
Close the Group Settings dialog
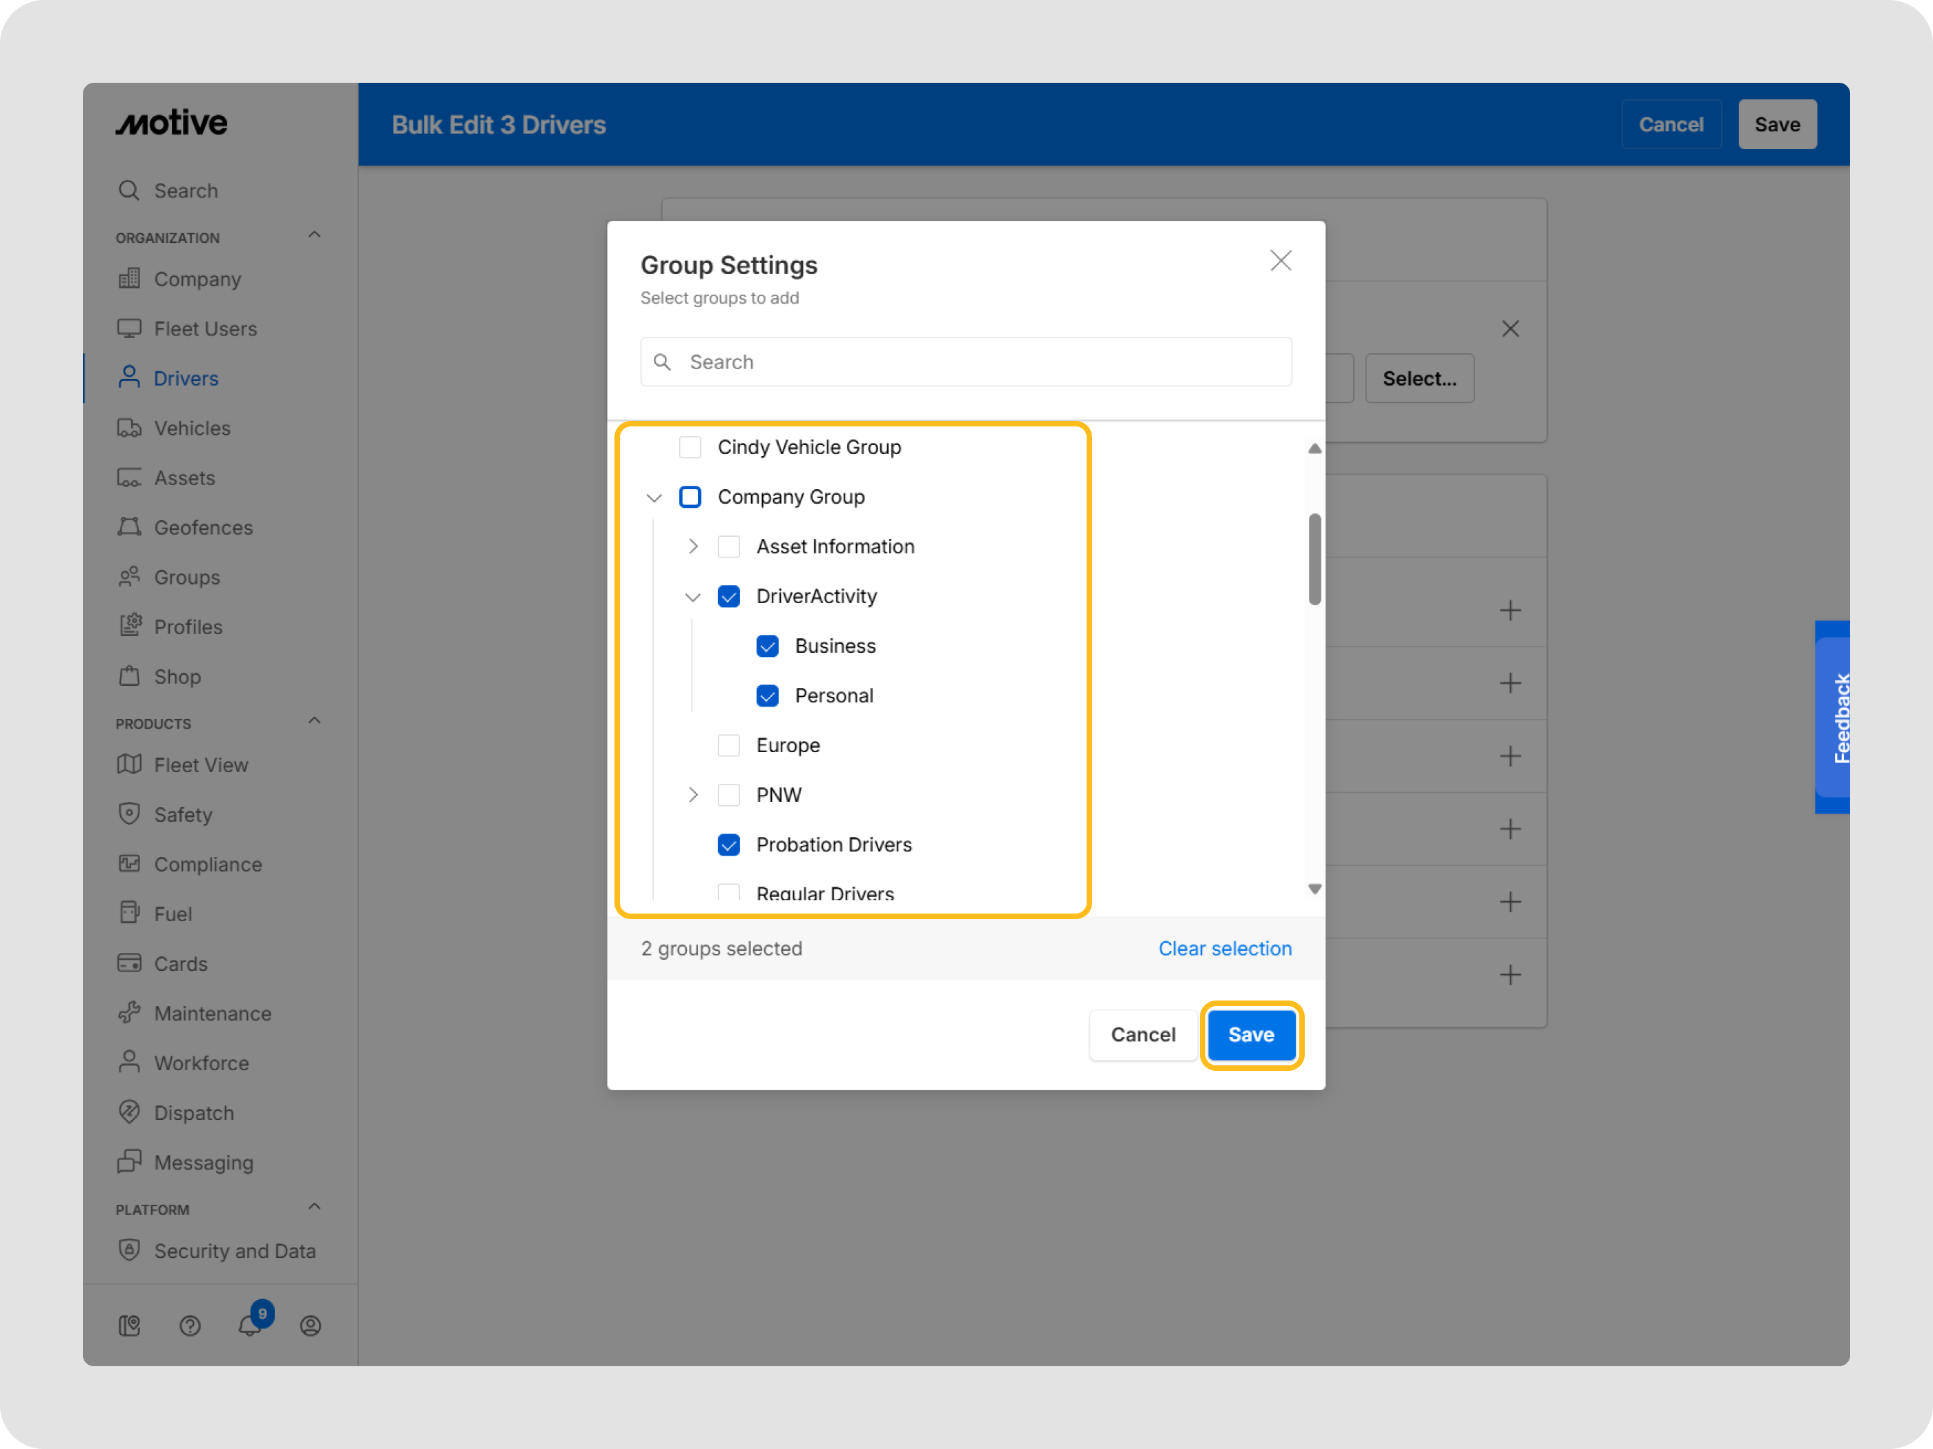[x=1280, y=260]
